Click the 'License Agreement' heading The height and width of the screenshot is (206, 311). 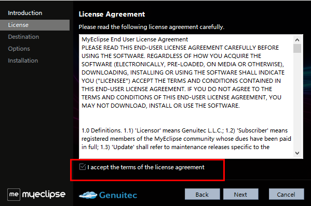(112, 14)
